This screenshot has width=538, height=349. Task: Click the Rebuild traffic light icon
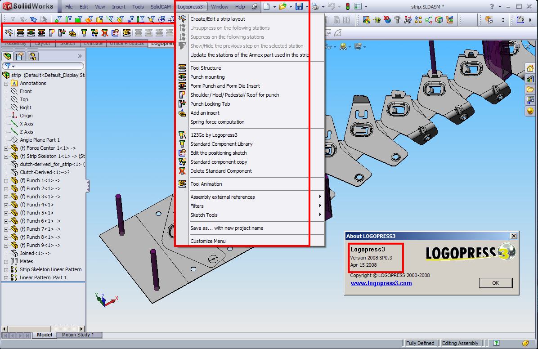[x=348, y=6]
